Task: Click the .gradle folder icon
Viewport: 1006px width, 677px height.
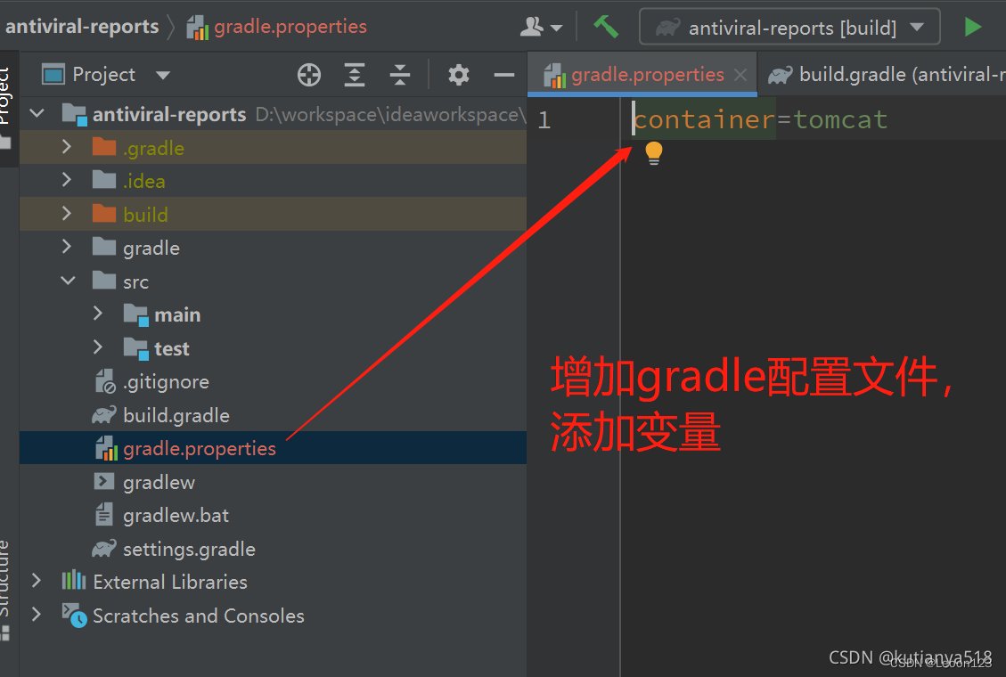Action: coord(104,148)
